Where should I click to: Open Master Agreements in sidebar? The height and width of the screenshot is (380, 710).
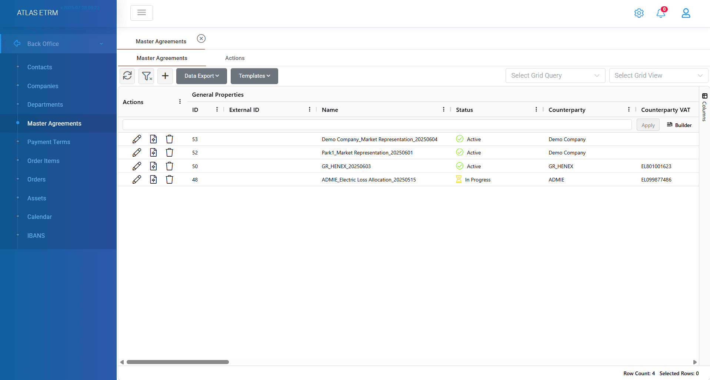coord(54,123)
